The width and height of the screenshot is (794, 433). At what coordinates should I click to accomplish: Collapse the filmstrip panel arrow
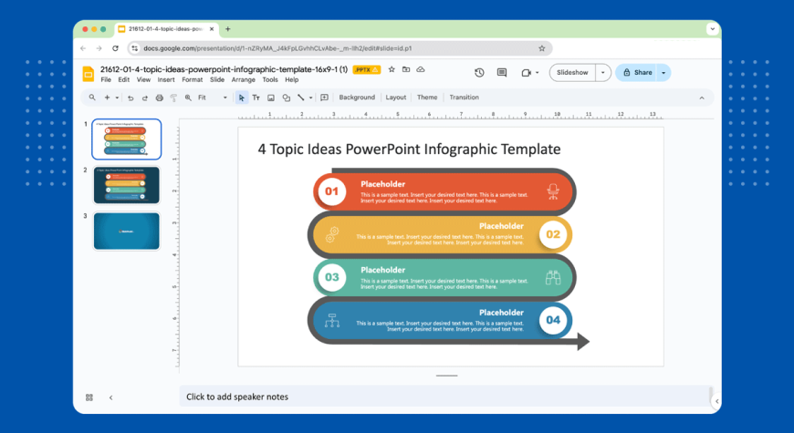pos(111,397)
